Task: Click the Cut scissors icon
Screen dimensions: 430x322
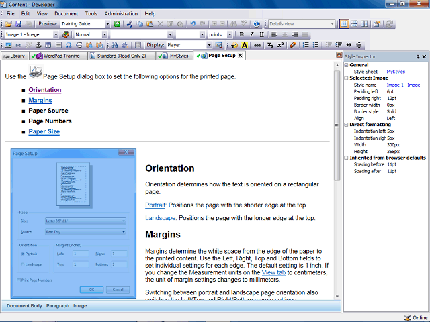Action: pos(130,24)
